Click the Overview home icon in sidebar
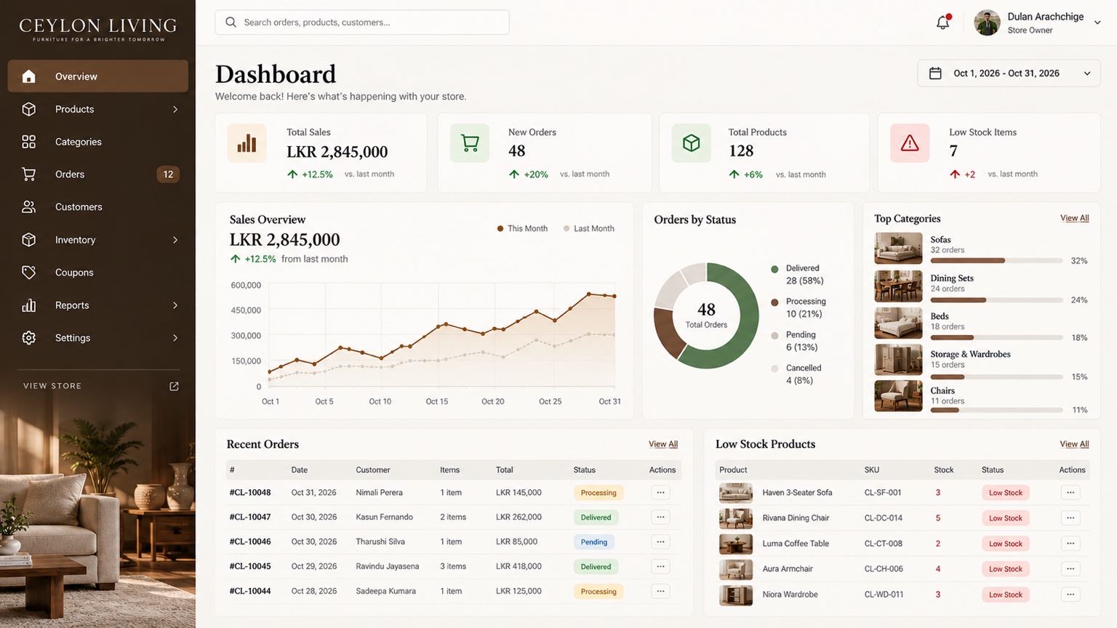This screenshot has height=628, width=1117. click(x=28, y=76)
